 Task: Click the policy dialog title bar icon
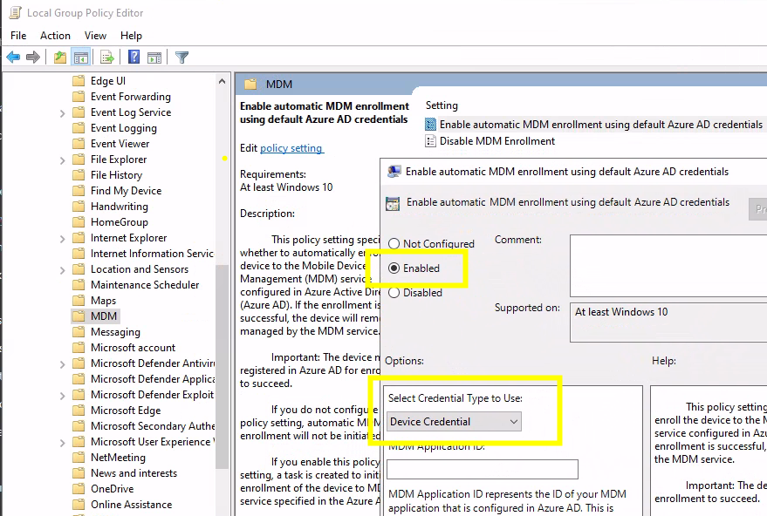[x=394, y=172]
